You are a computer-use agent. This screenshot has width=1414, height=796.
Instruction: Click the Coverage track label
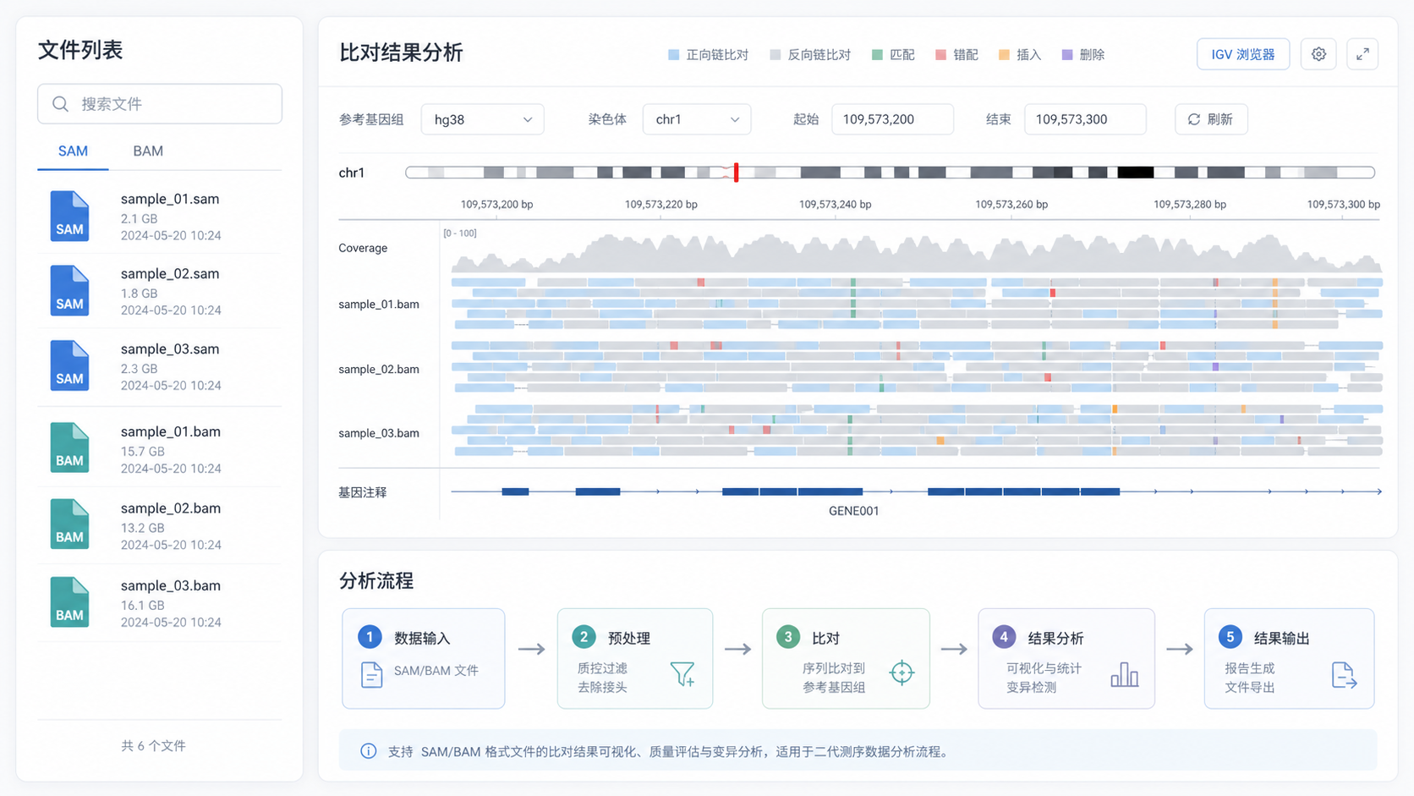363,248
